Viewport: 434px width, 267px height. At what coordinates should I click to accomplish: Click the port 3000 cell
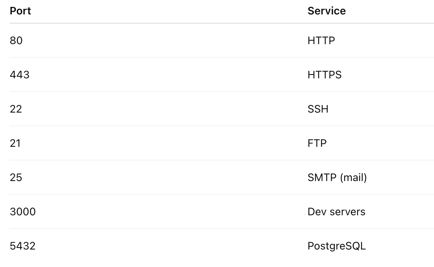tap(23, 211)
